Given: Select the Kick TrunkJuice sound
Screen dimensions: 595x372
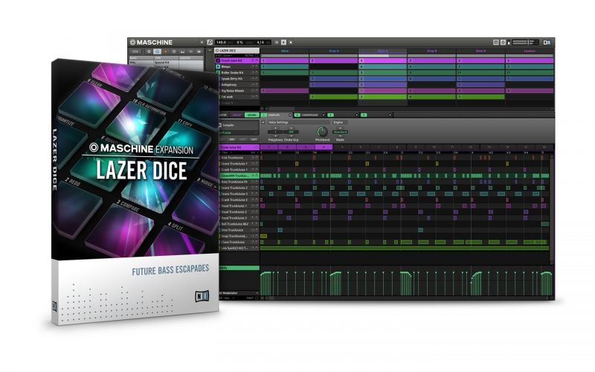Looking at the screenshot, I should (239, 158).
